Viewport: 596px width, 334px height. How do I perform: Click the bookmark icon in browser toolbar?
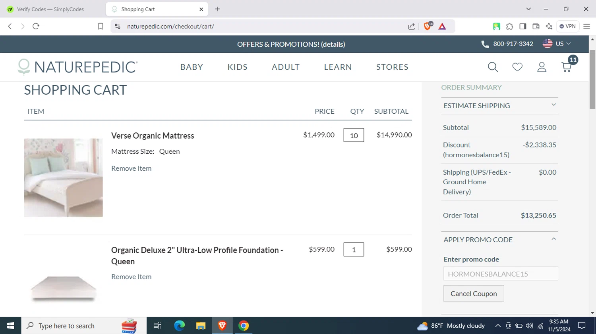tap(101, 27)
